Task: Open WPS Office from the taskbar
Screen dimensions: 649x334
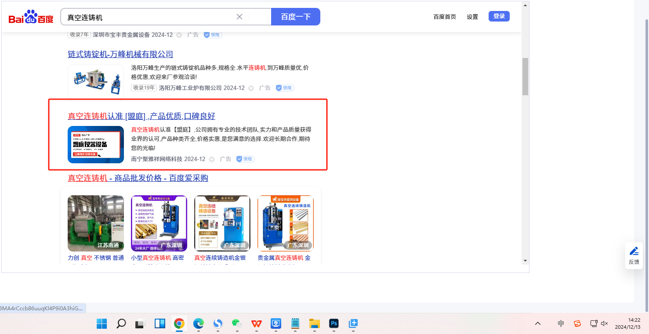Action: [256, 324]
